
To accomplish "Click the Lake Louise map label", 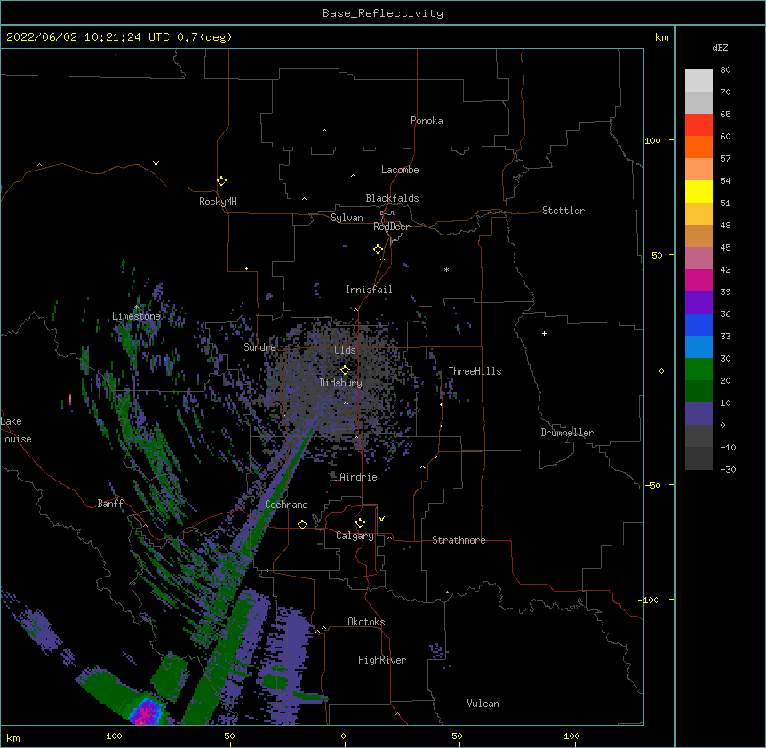I will click(16, 430).
